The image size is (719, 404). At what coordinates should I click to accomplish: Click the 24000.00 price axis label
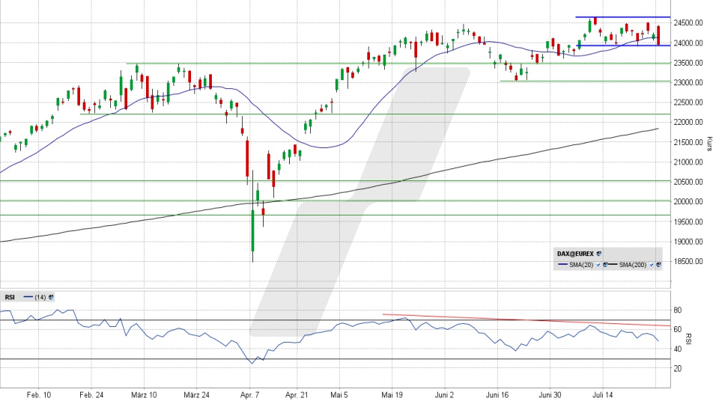(x=688, y=43)
